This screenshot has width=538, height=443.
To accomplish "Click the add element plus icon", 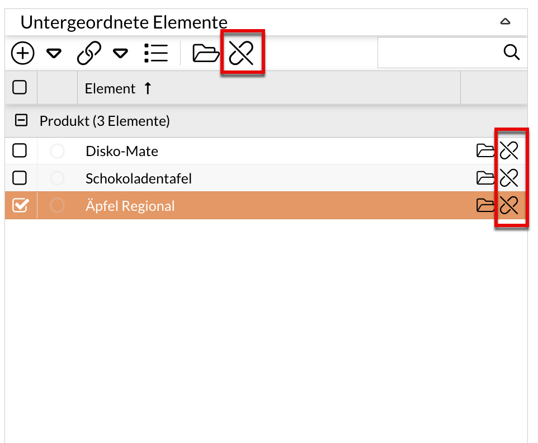I will coord(23,53).
